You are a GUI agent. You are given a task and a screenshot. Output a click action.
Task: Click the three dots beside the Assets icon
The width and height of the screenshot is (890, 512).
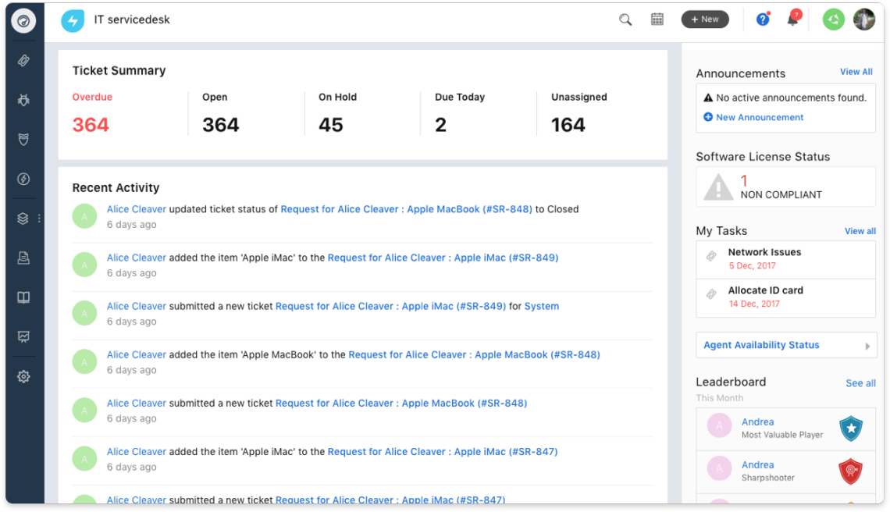[x=39, y=219]
